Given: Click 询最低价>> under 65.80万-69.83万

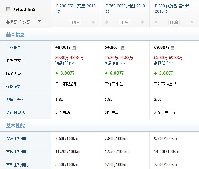Looking at the screenshot, I should pyautogui.click(x=164, y=63).
